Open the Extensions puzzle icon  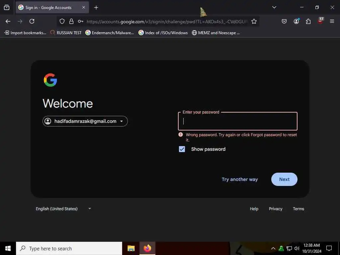(x=308, y=21)
